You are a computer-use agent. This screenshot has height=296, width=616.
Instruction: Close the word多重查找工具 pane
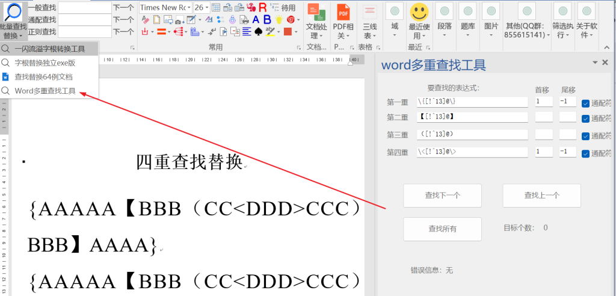[605, 62]
